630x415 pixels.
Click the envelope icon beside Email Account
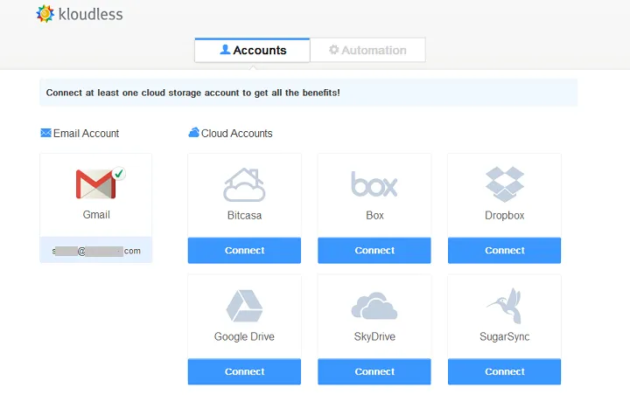pyautogui.click(x=45, y=133)
